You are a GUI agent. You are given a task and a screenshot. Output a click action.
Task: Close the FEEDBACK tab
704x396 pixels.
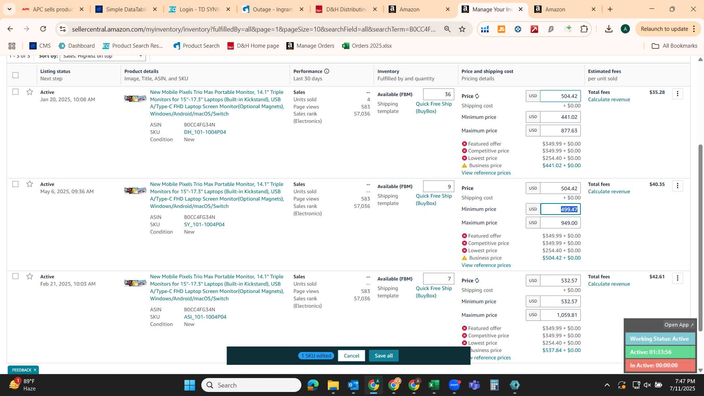(35, 370)
